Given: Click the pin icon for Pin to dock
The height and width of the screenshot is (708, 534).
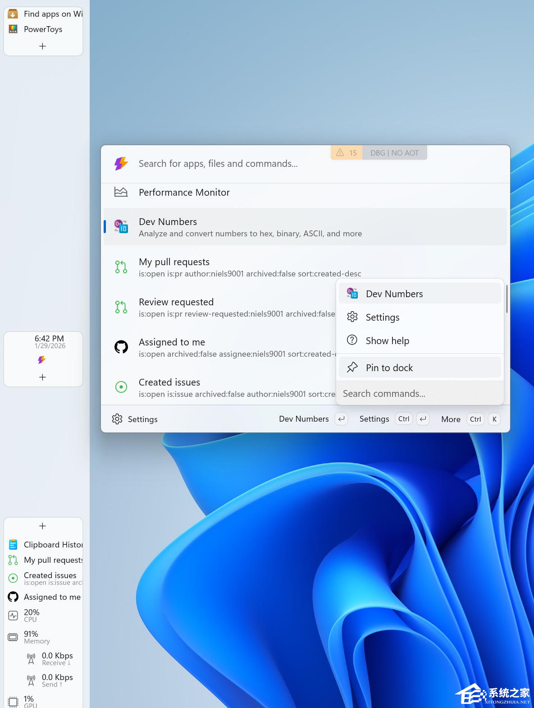Looking at the screenshot, I should pos(352,368).
